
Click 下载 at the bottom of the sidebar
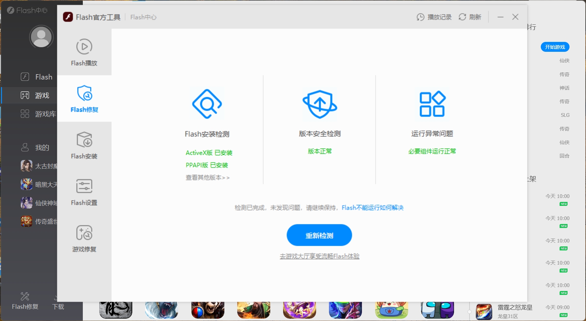58,306
